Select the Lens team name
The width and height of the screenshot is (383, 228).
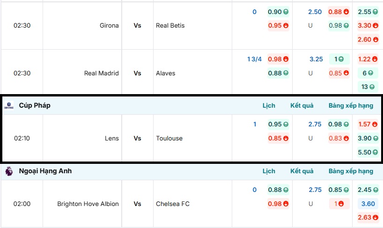(x=112, y=139)
